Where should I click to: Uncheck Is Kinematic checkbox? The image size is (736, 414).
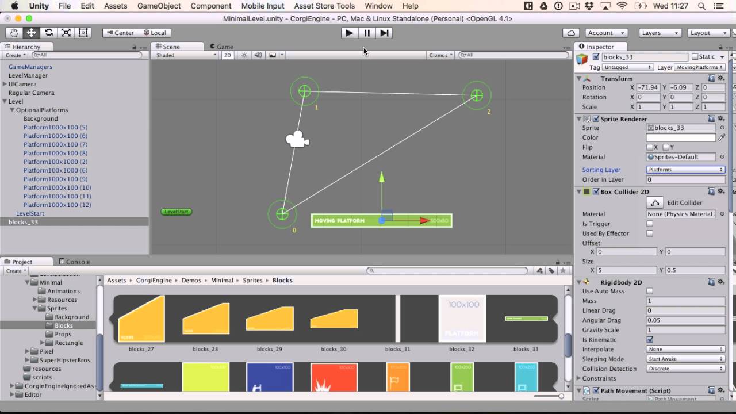point(650,339)
